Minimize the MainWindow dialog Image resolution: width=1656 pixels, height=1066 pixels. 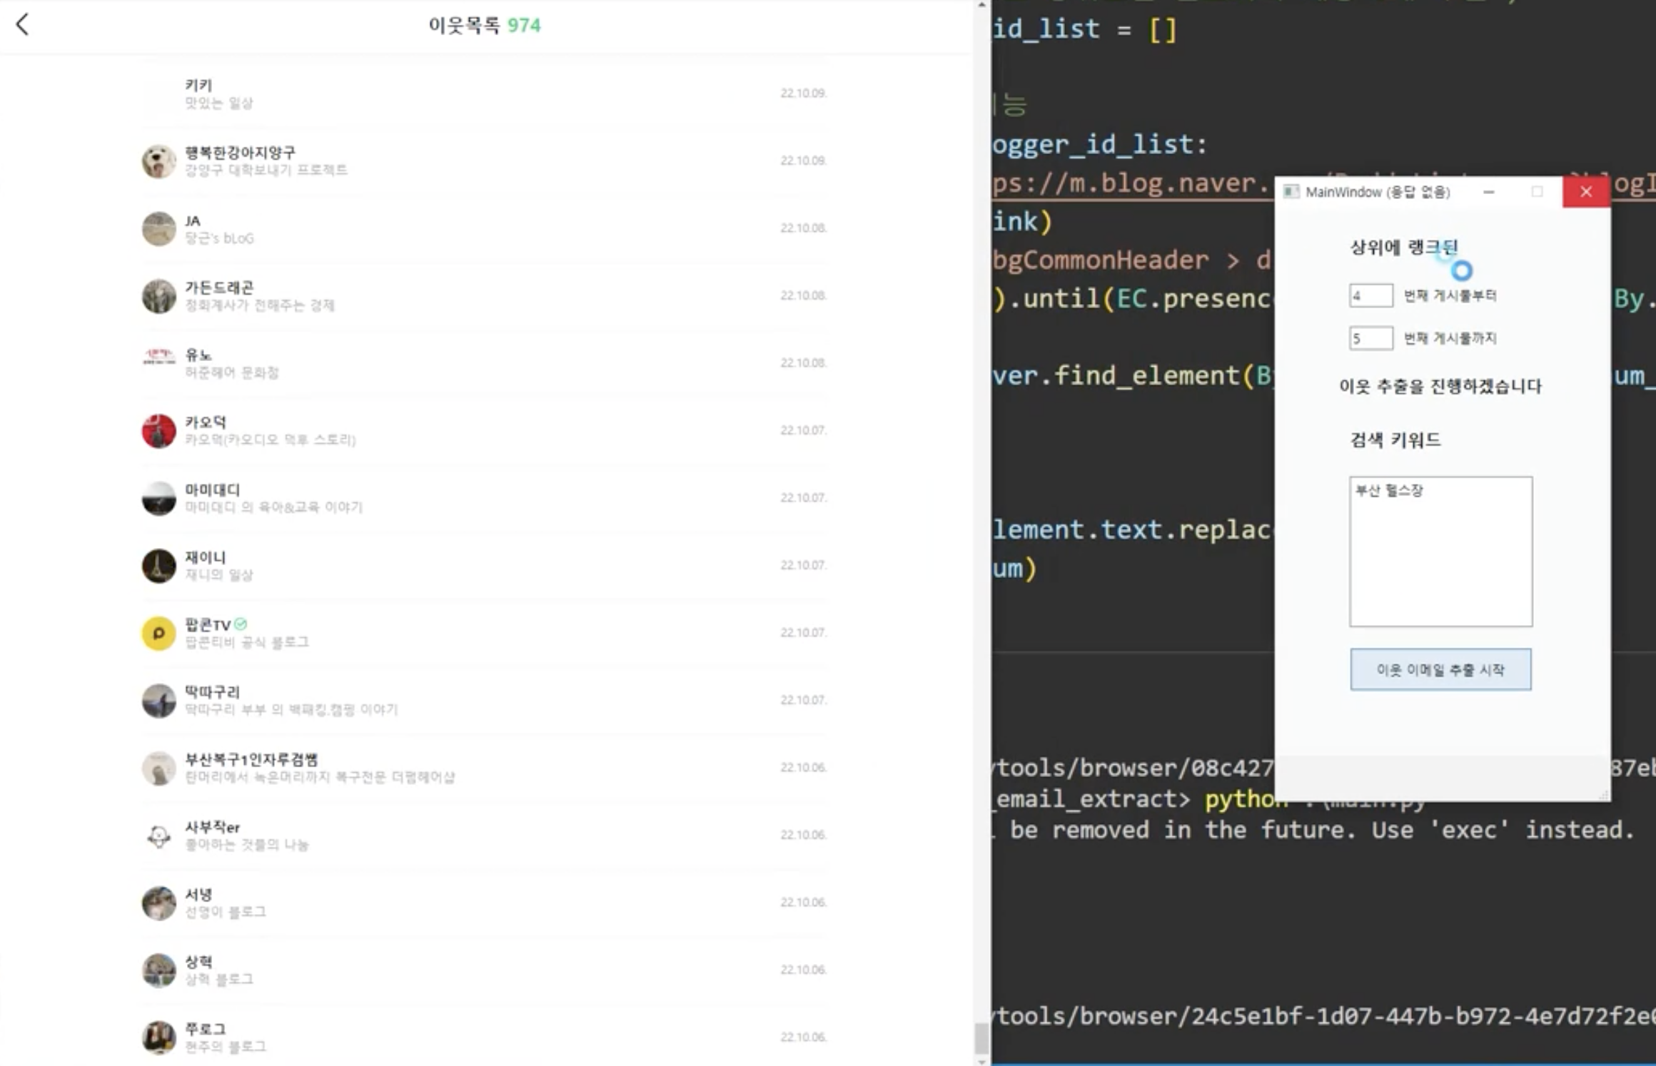click(x=1488, y=192)
